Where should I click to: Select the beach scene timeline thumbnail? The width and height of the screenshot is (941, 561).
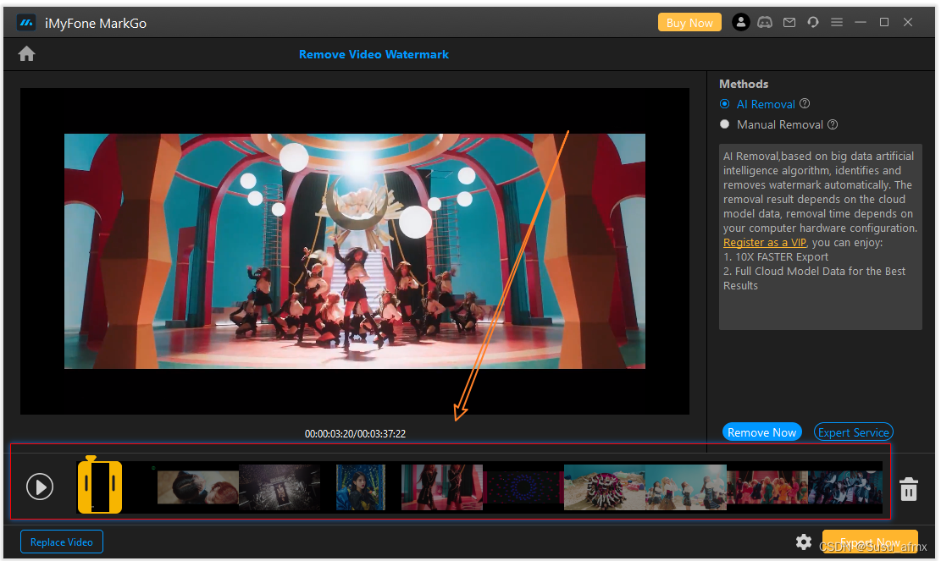point(605,487)
